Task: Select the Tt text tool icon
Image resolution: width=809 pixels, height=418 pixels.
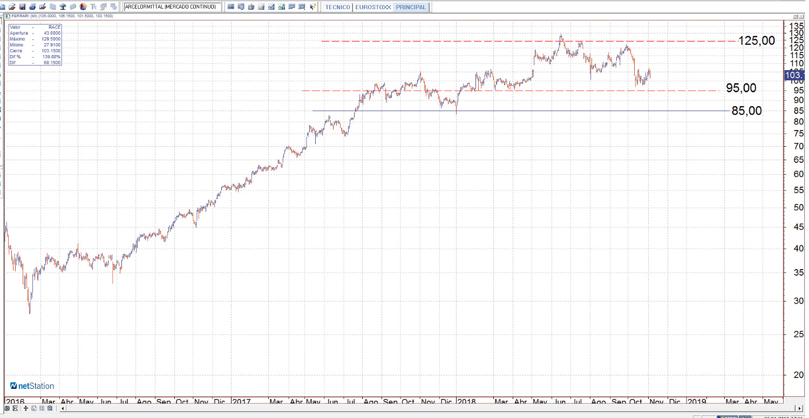Action: [93, 7]
